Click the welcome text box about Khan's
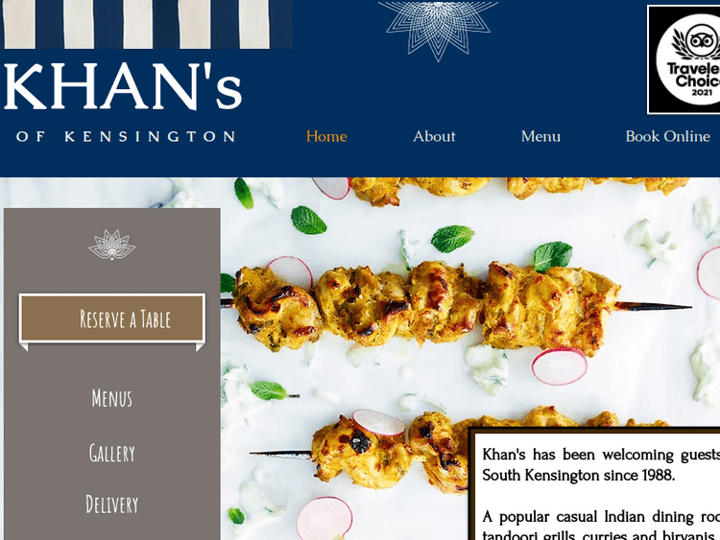This screenshot has width=720, height=540. coord(594,484)
